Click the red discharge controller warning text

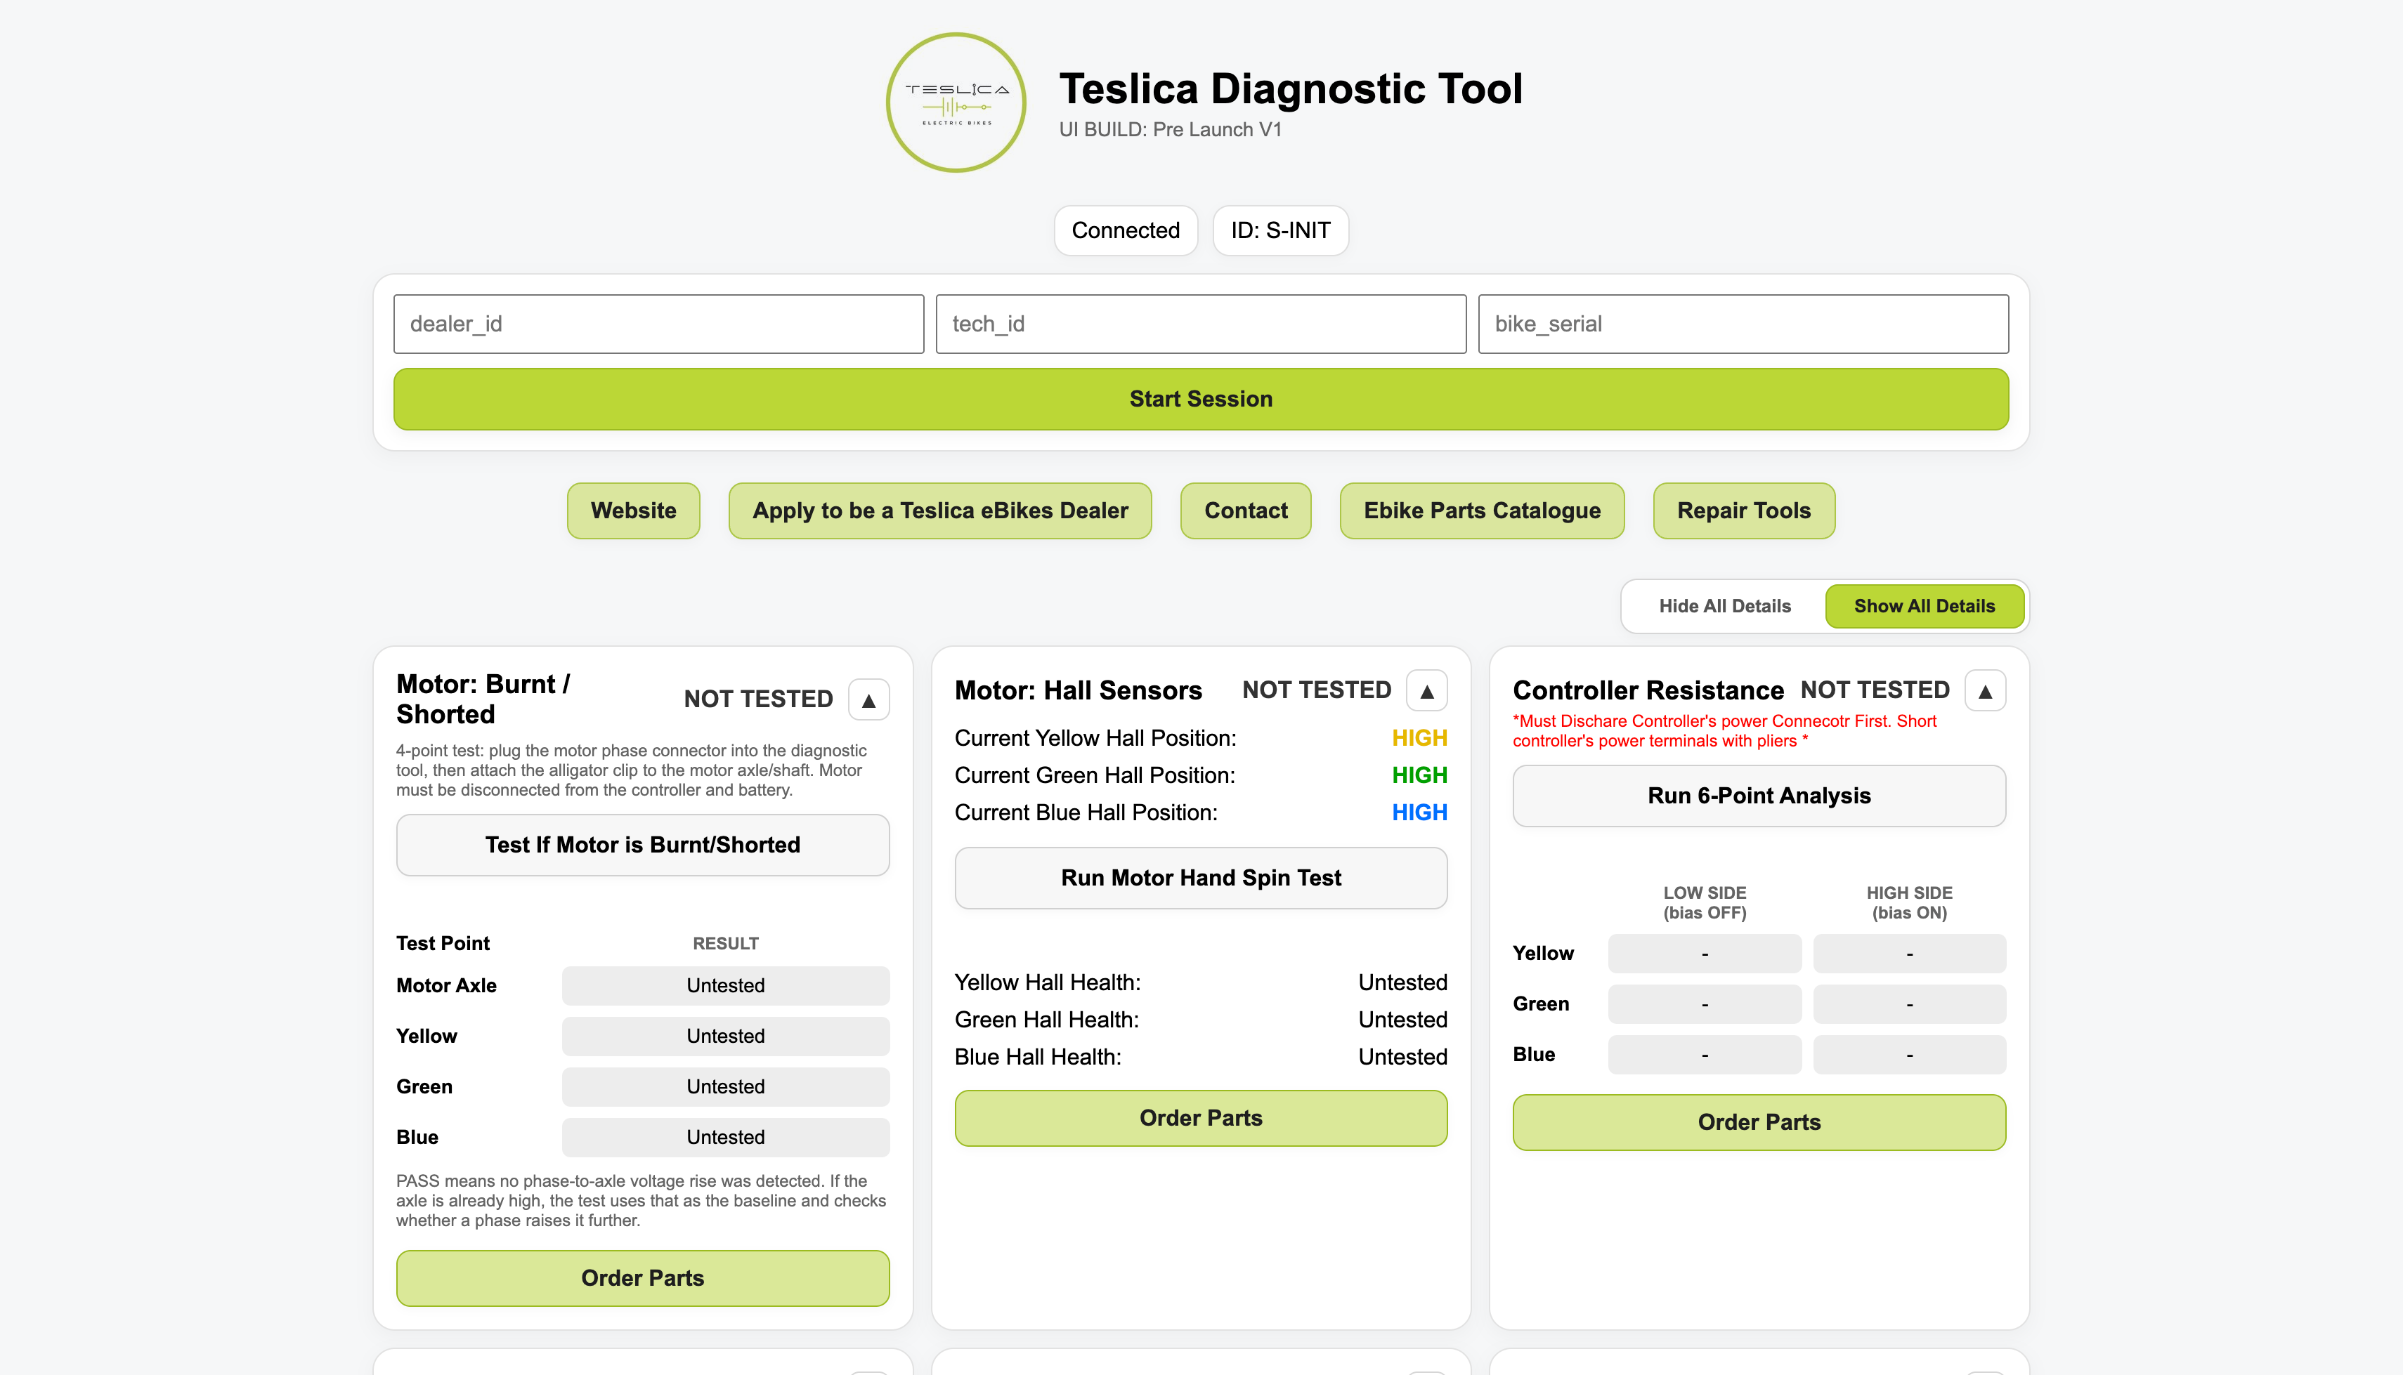(x=1724, y=731)
